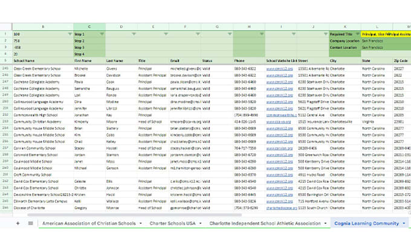Select column B header
Screen dimensions: 411x248
(43, 27)
